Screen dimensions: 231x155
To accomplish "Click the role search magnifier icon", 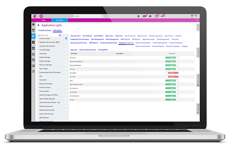I will pyautogui.click(x=60, y=35).
